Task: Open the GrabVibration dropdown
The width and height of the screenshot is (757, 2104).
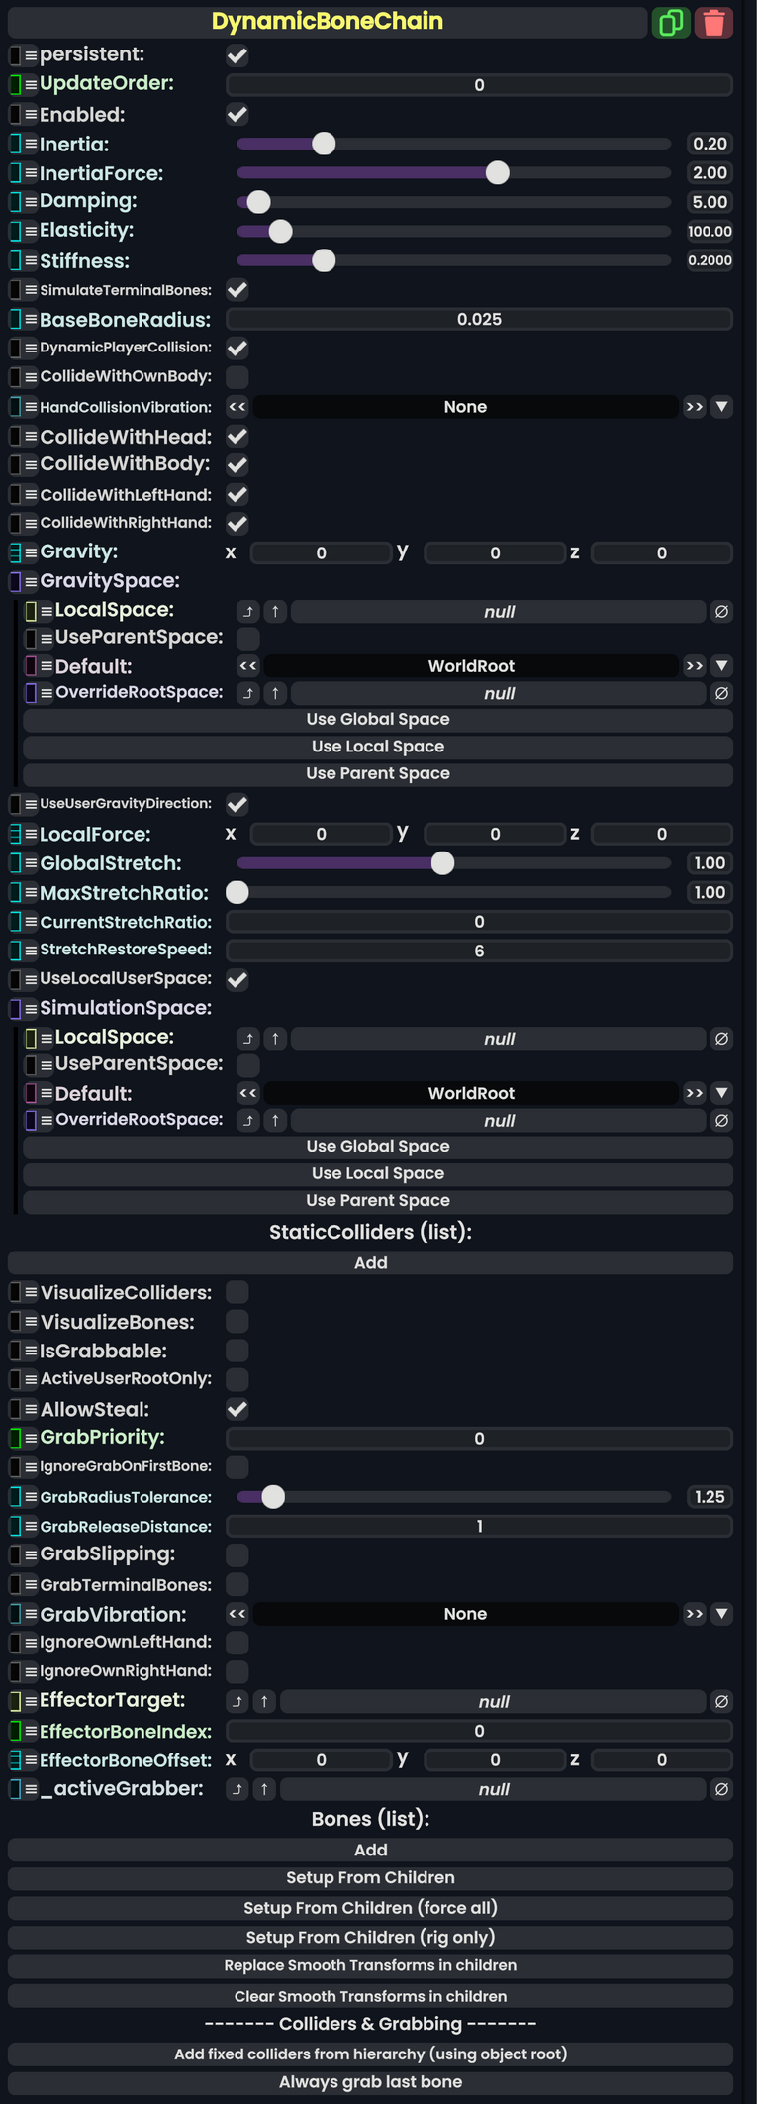Action: tap(721, 1614)
